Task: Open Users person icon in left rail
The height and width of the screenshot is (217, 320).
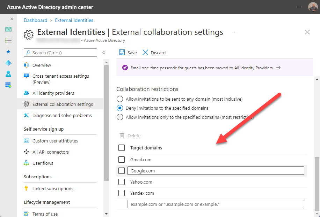Action: (x=8, y=74)
